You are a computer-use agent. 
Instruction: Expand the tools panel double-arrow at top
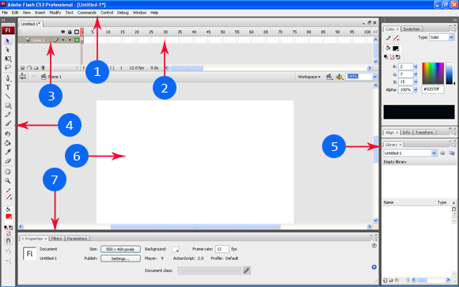(3, 21)
